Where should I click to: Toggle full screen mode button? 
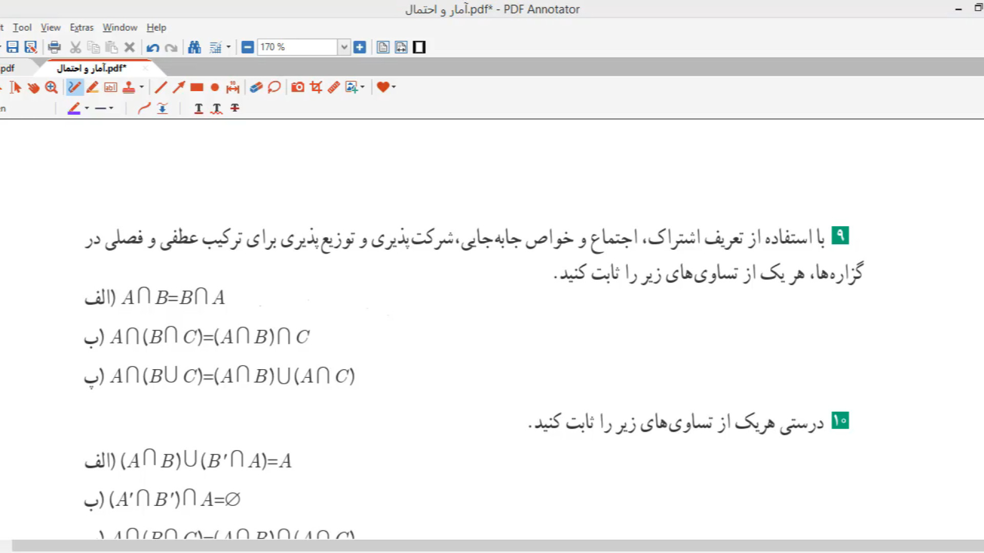pyautogui.click(x=419, y=48)
